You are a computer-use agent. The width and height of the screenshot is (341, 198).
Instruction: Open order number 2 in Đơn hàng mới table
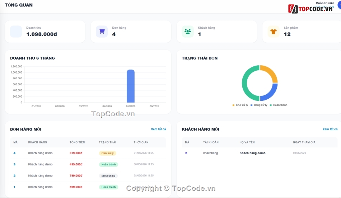click(x=14, y=176)
